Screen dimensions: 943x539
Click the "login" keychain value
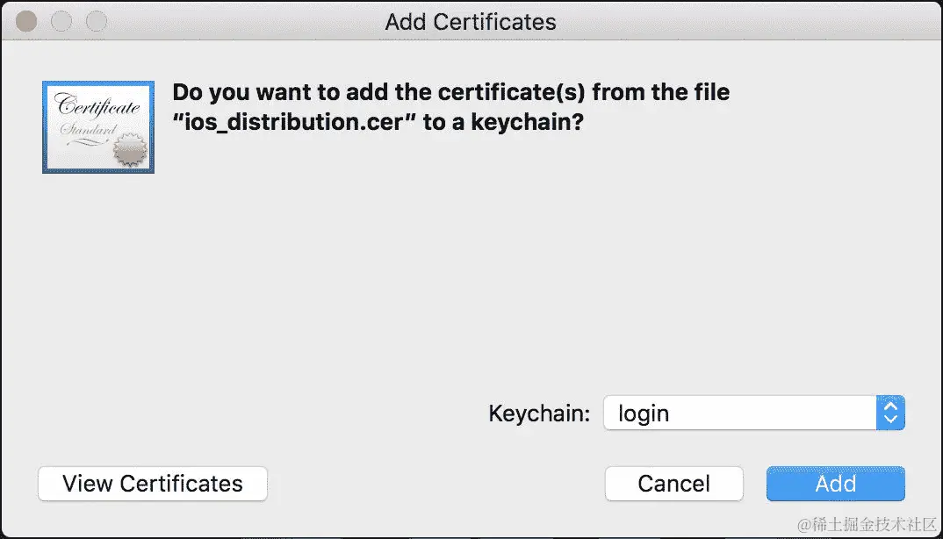[x=644, y=413]
